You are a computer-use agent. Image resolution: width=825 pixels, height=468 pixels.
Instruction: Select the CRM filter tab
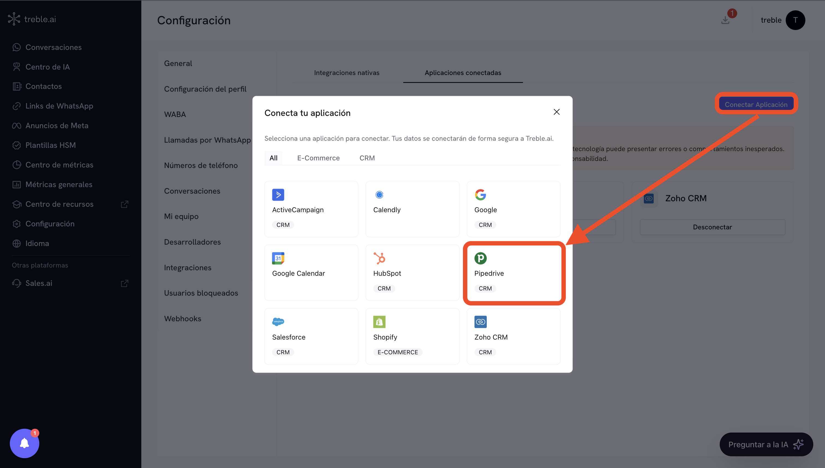click(367, 158)
